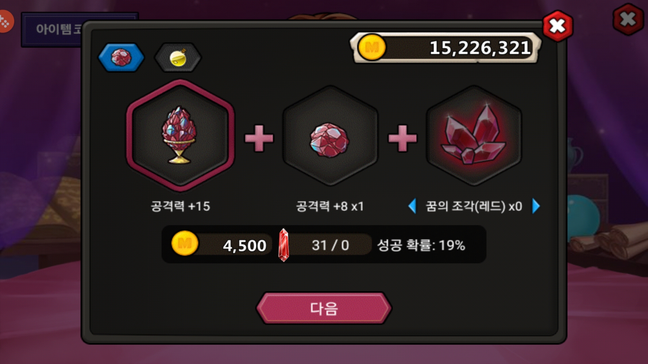Close the background screen with dark X
This screenshot has width=648, height=364.
tap(628, 19)
